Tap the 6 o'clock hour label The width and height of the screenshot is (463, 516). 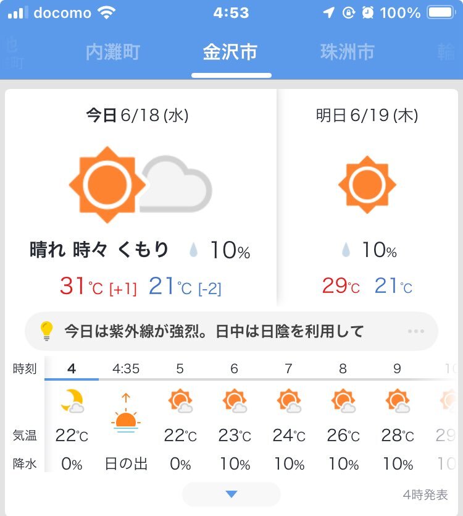pos(234,369)
